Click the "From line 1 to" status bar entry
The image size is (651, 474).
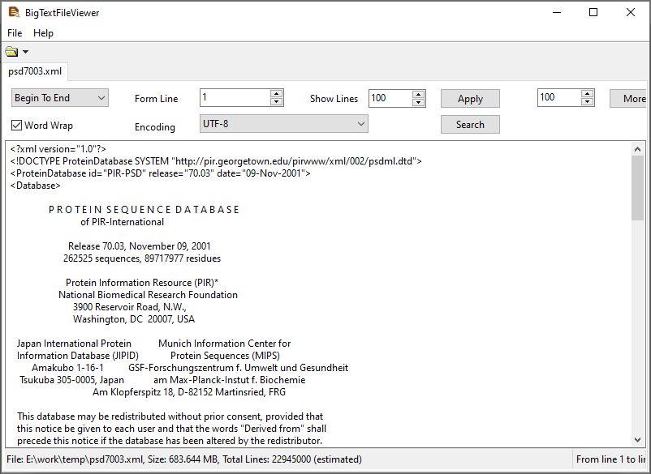tap(610, 459)
